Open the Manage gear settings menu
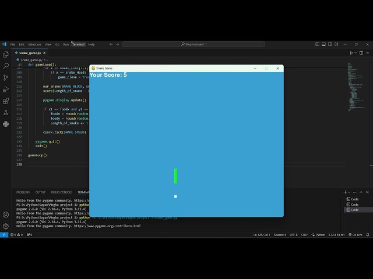The width and height of the screenshot is (373, 279). (x=6, y=226)
